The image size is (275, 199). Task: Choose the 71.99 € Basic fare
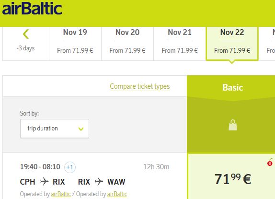231,176
